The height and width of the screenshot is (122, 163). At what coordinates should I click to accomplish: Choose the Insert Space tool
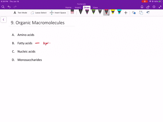(58, 13)
